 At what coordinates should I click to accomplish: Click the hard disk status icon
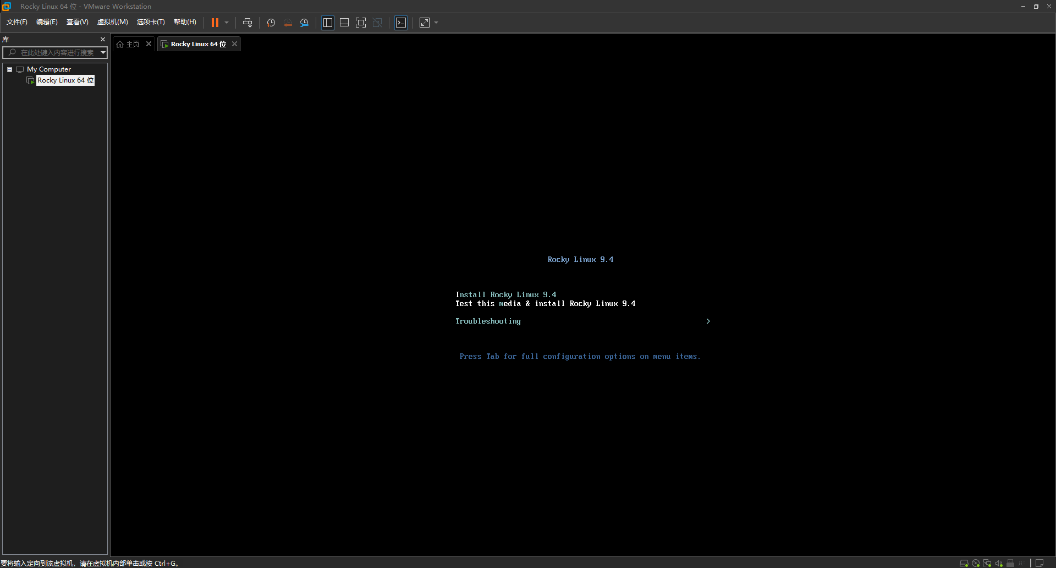click(x=964, y=563)
